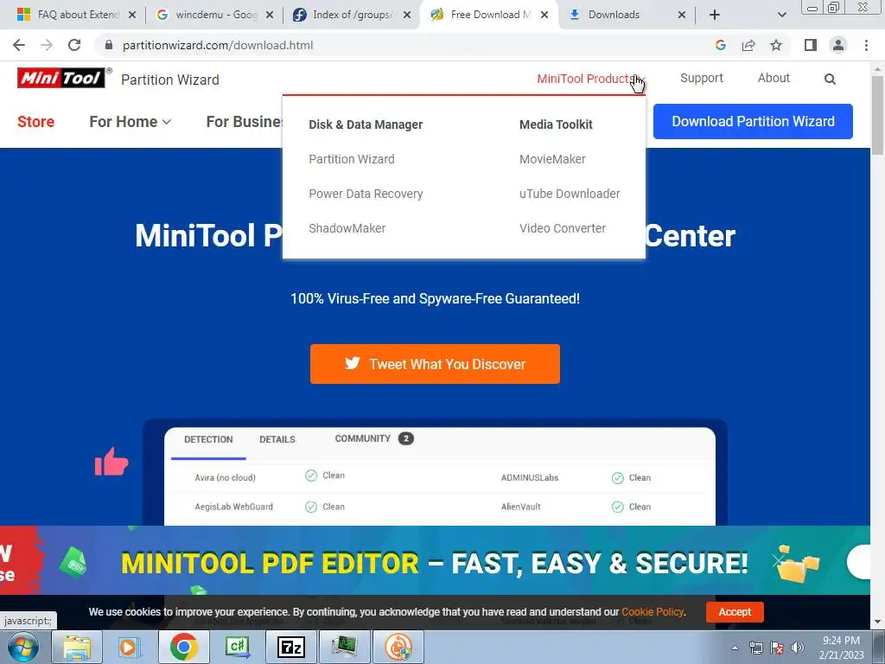
Task: Go back with the browser back arrow
Action: [x=19, y=45]
